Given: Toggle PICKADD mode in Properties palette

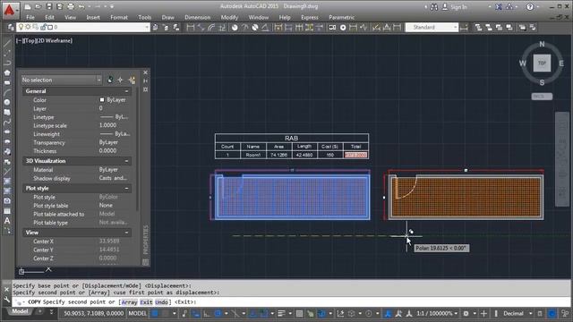Looking at the screenshot, I should click(x=109, y=80).
